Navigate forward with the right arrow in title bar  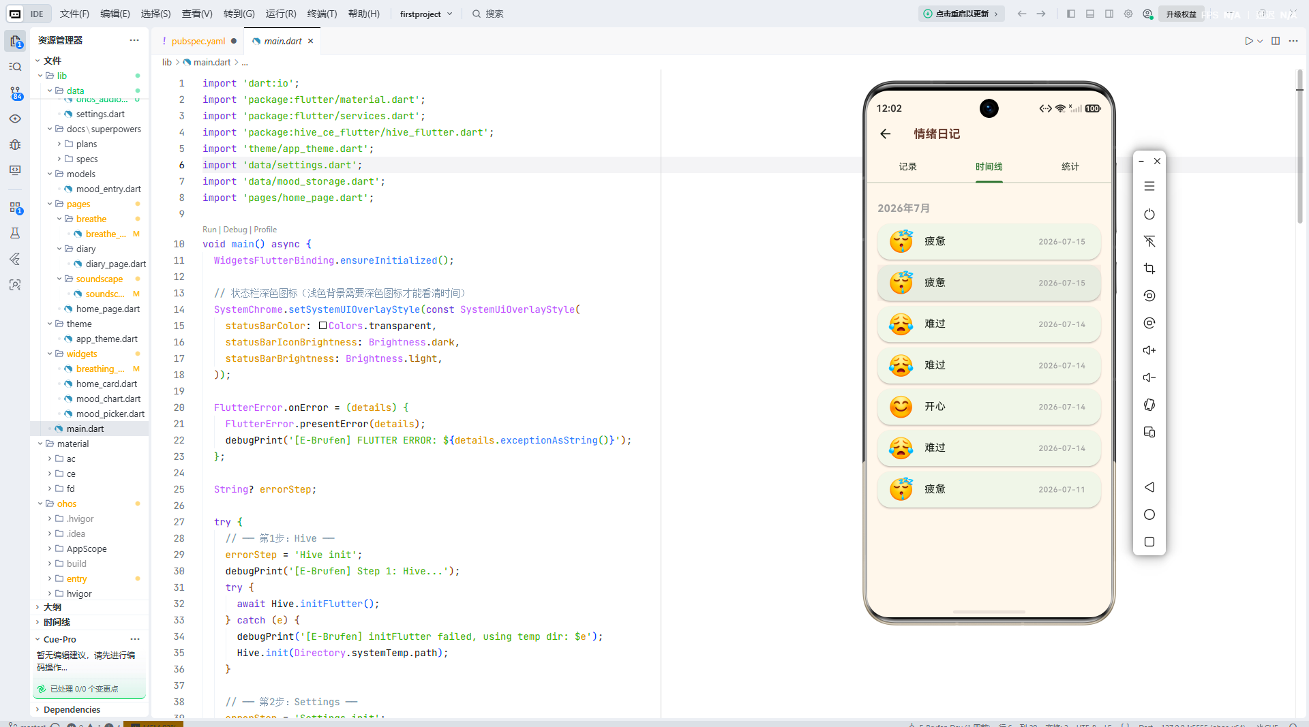(x=1041, y=14)
